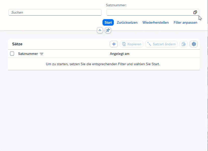Select the copy icon on the Kopieren button
The width and height of the screenshot is (208, 151).
point(124,44)
